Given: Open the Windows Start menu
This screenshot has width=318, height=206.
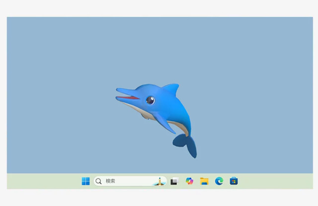Looking at the screenshot, I should point(86,181).
